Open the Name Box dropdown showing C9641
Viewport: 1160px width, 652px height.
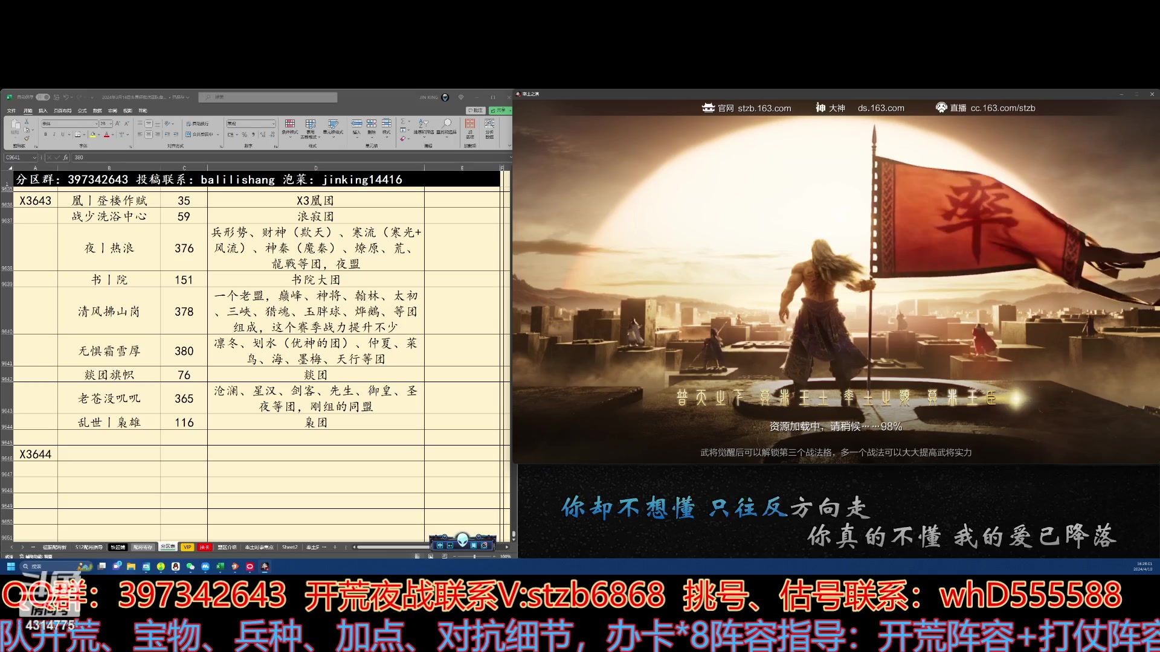[x=35, y=158]
